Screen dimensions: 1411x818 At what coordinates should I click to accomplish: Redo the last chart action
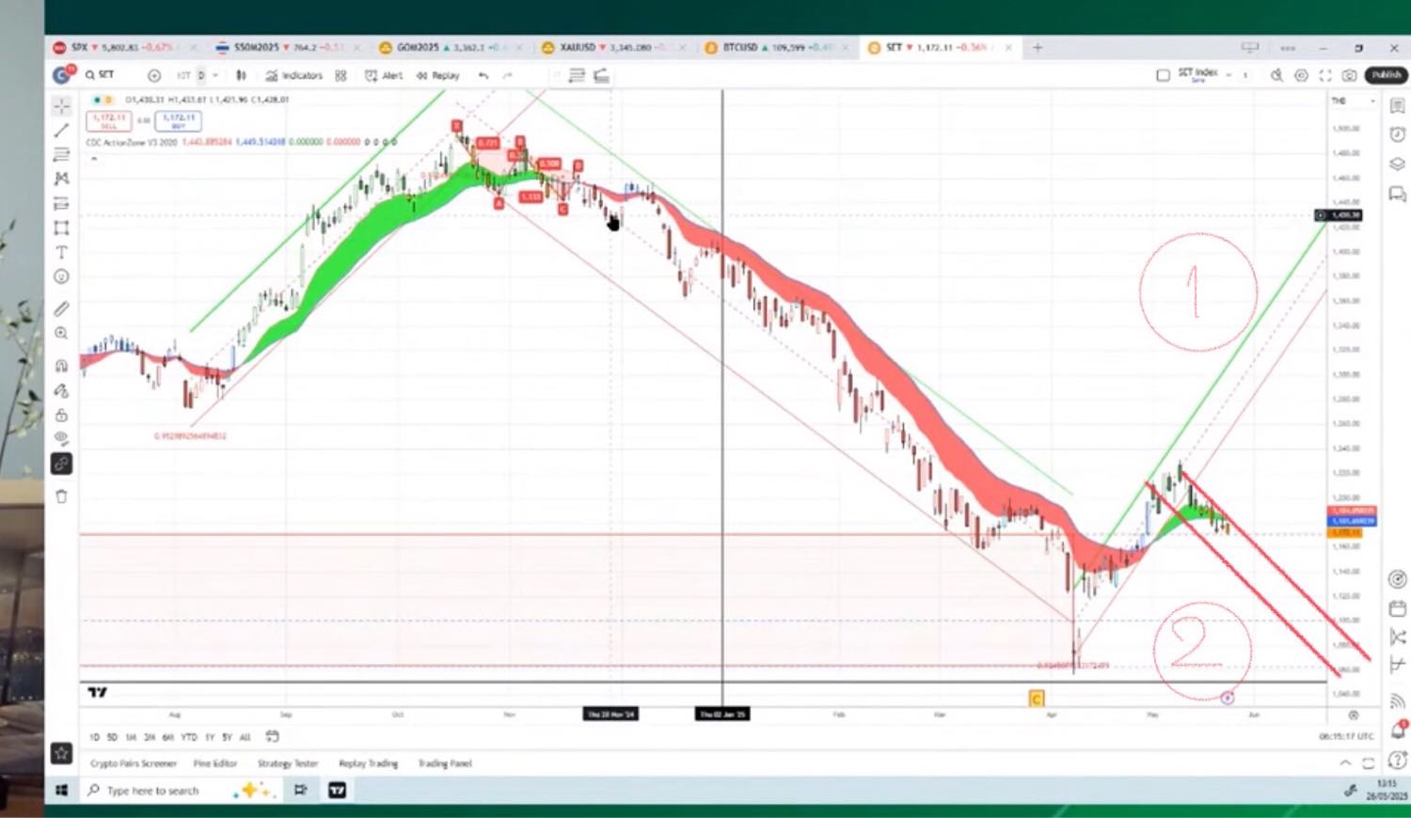click(508, 75)
